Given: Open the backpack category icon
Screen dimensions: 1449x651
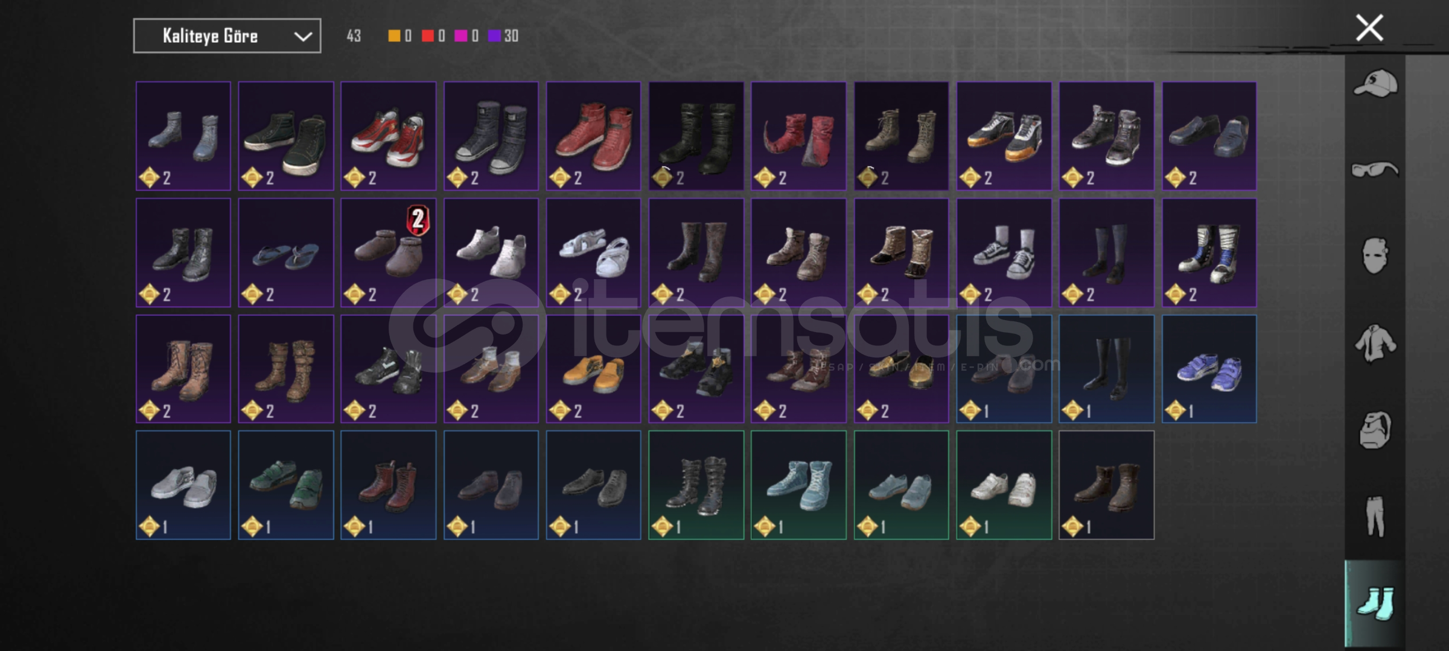Looking at the screenshot, I should point(1375,430).
